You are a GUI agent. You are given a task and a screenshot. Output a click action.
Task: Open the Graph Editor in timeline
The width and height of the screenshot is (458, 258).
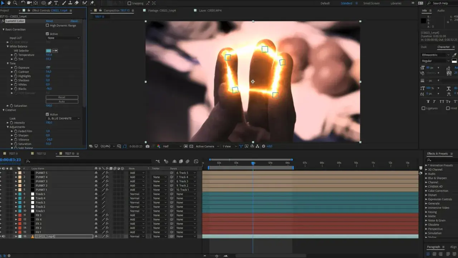(196, 162)
